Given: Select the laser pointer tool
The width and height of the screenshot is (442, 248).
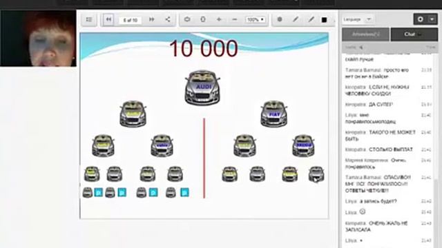Looking at the screenshot, I should point(280,19).
